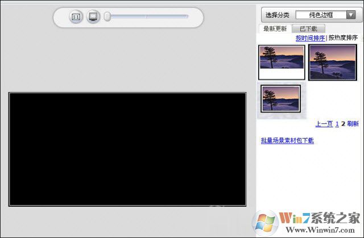This screenshot has height=238, width=364.
Task: Click the zoom slider handle
Action: (x=107, y=16)
